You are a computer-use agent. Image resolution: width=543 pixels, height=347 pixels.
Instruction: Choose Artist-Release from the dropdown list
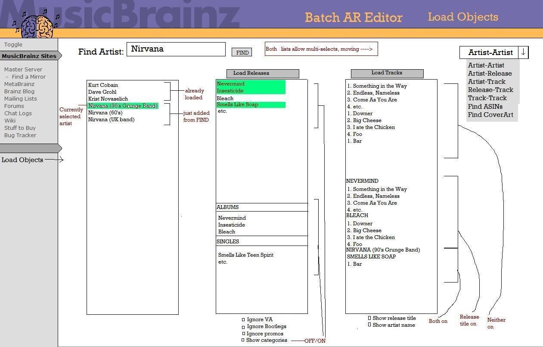(x=490, y=74)
